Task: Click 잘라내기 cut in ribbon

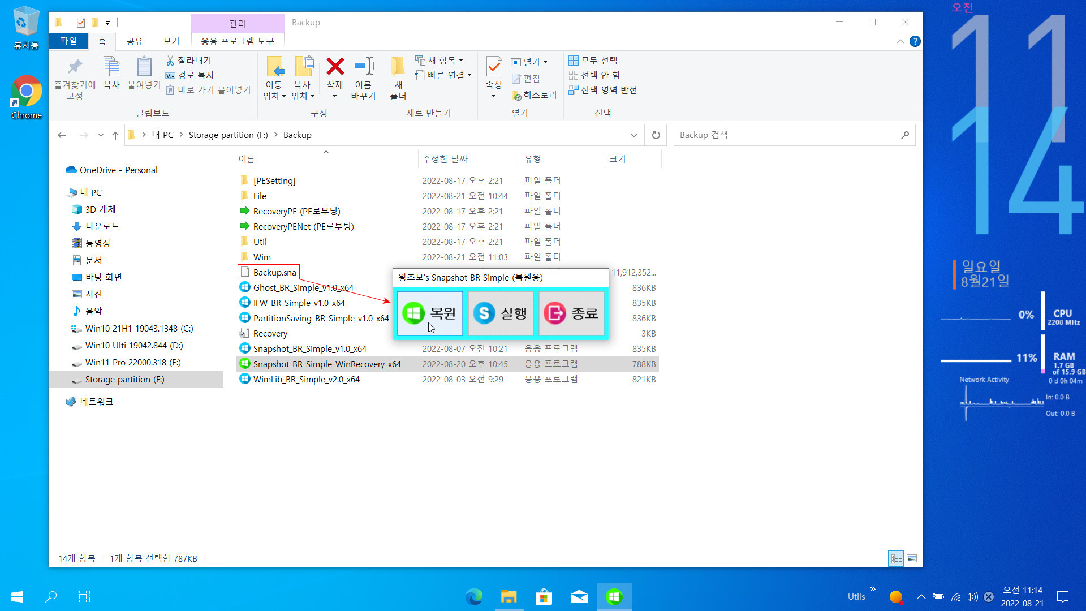Action: click(x=188, y=61)
